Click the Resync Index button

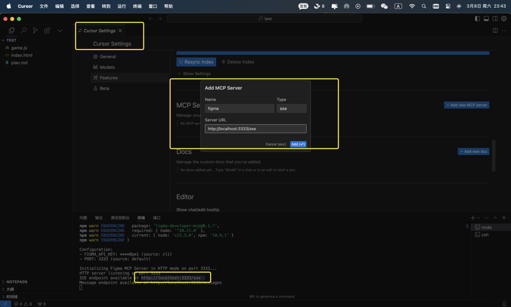tap(196, 62)
